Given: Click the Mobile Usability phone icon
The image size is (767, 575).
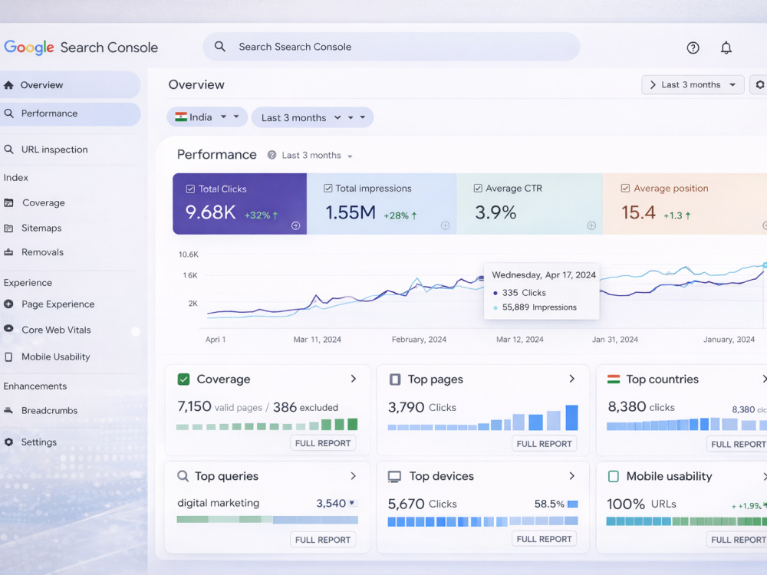Looking at the screenshot, I should (x=8, y=357).
